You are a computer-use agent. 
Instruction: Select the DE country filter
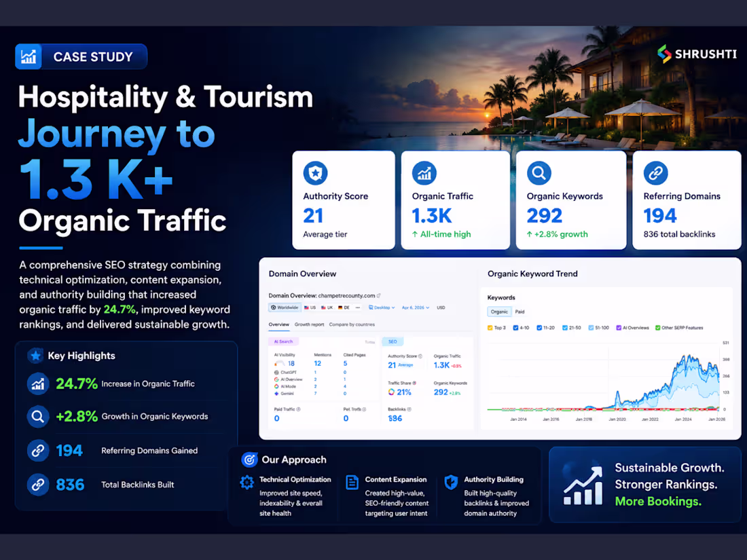pyautogui.click(x=344, y=307)
